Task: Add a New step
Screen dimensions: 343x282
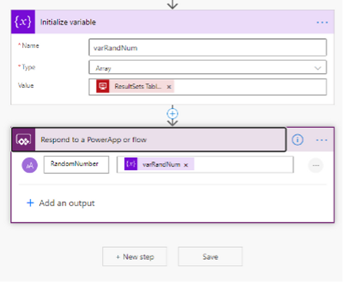Action: (x=135, y=257)
